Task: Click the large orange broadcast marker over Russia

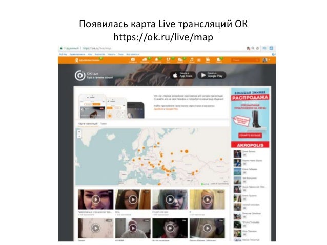Action: (x=187, y=151)
